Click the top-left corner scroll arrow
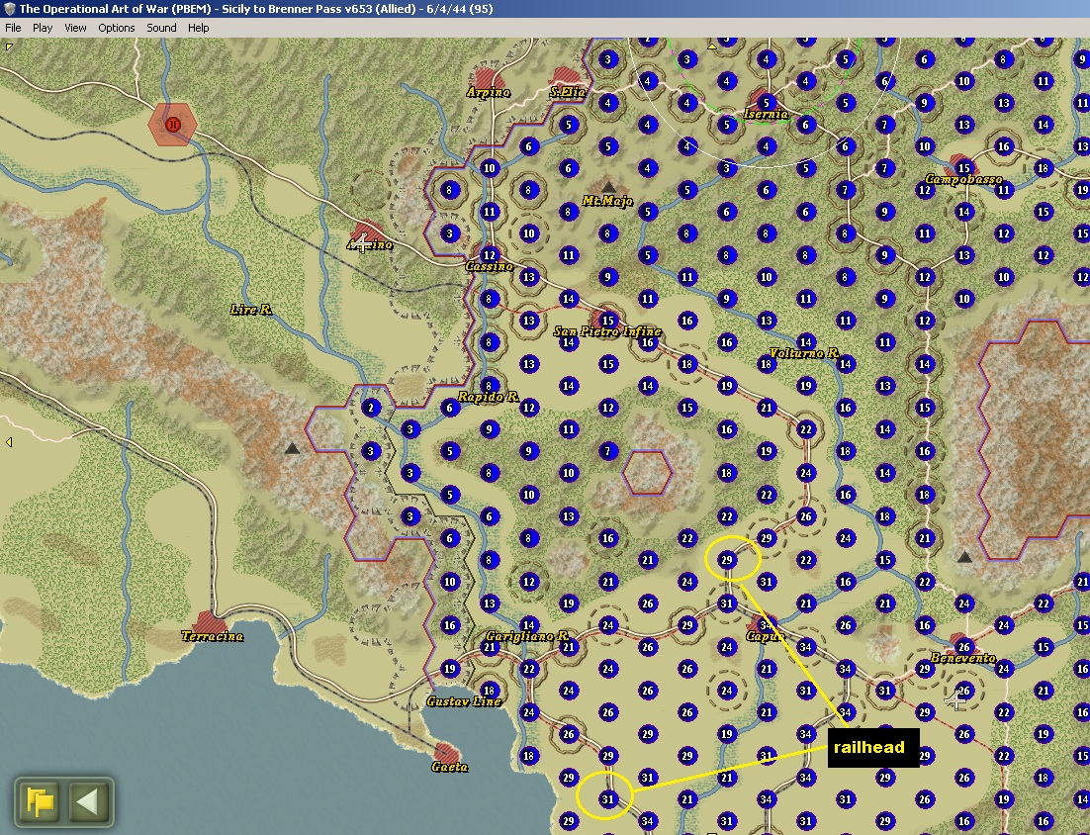Image resolution: width=1090 pixels, height=835 pixels. 9,46
